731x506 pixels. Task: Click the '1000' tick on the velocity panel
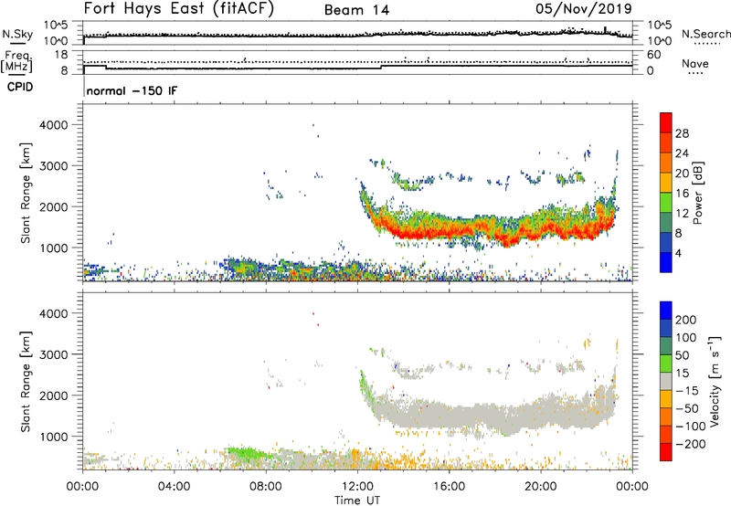click(53, 437)
